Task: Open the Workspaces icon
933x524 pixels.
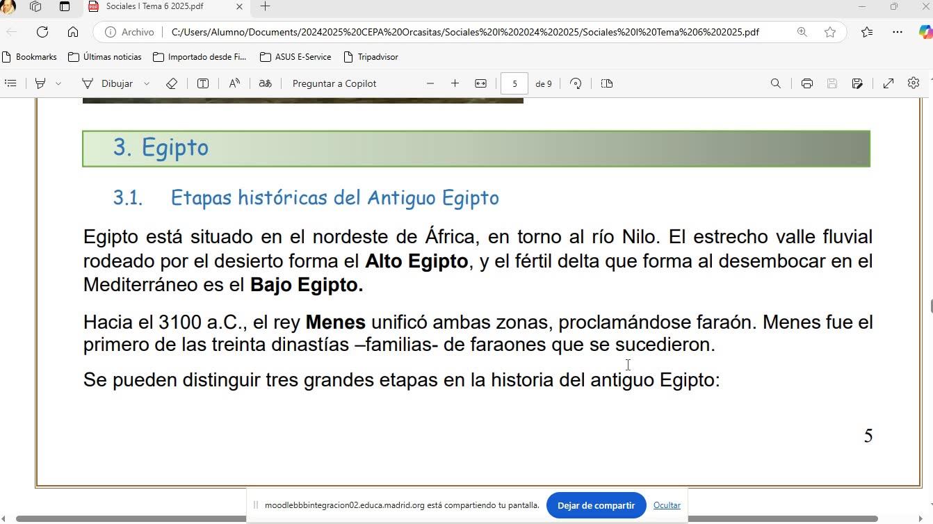Action: click(x=35, y=6)
